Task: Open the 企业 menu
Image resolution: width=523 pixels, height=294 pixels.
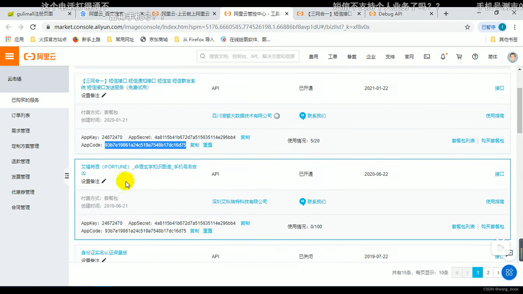Action: [x=371, y=57]
